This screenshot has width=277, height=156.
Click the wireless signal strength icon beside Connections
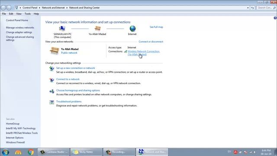pos(126,52)
